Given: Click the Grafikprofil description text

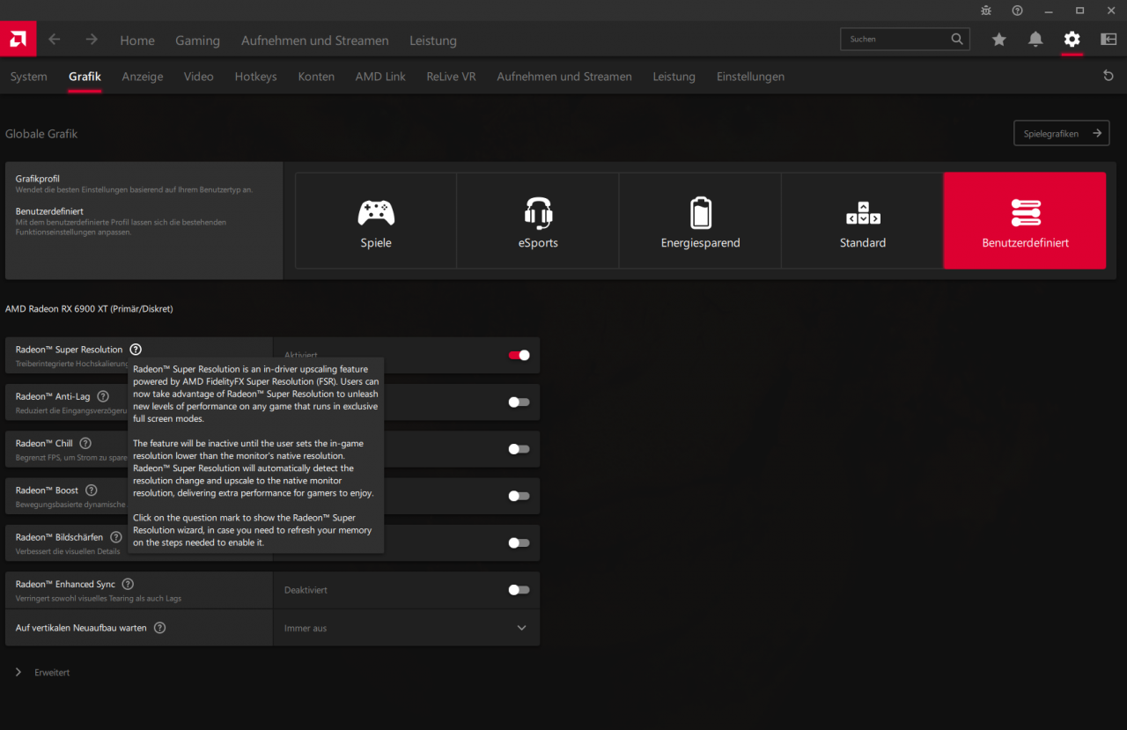Looking at the screenshot, I should click(134, 190).
